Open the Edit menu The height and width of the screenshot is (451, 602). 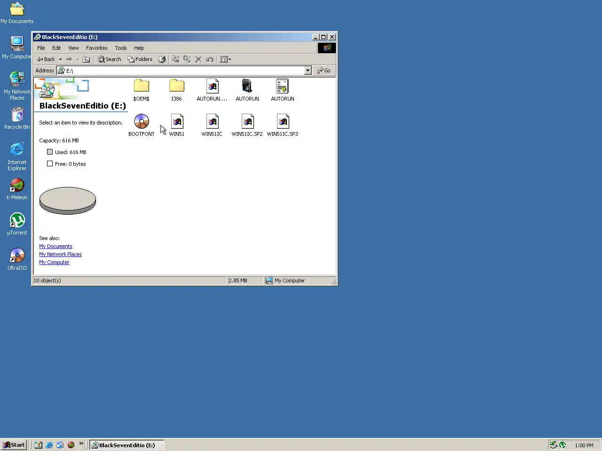coord(56,48)
